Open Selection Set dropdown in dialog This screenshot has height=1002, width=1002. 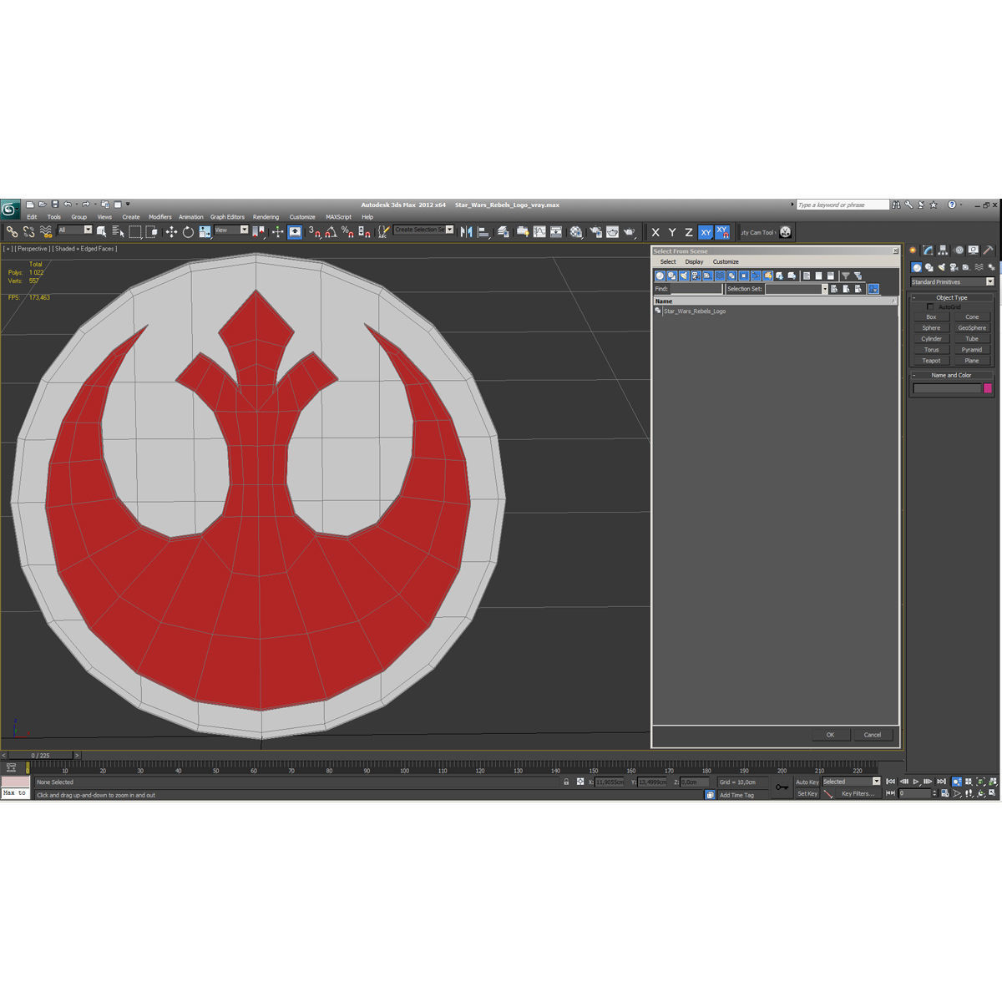click(x=824, y=289)
